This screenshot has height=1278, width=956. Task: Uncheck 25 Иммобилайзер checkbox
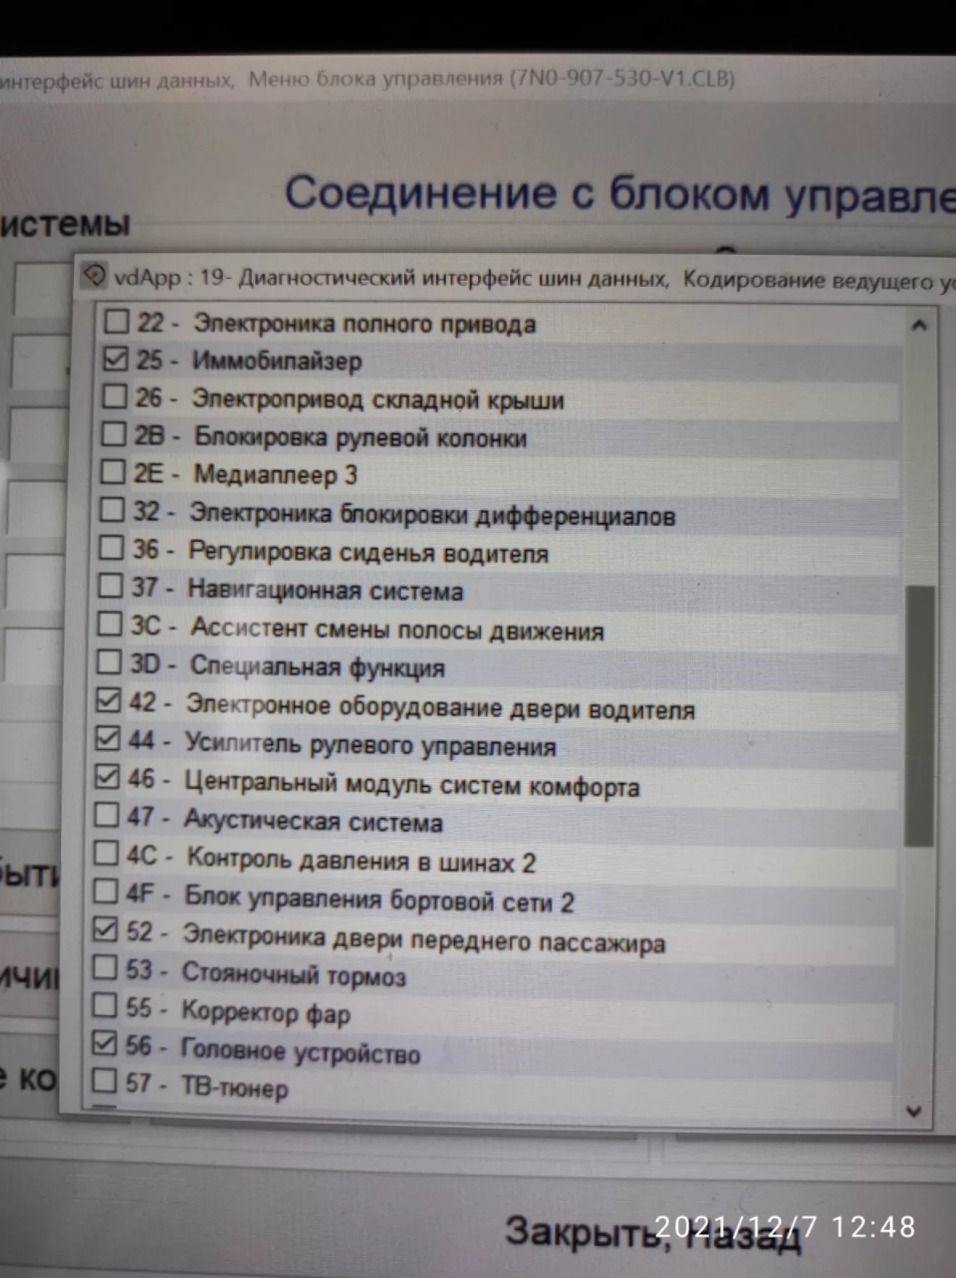click(115, 359)
